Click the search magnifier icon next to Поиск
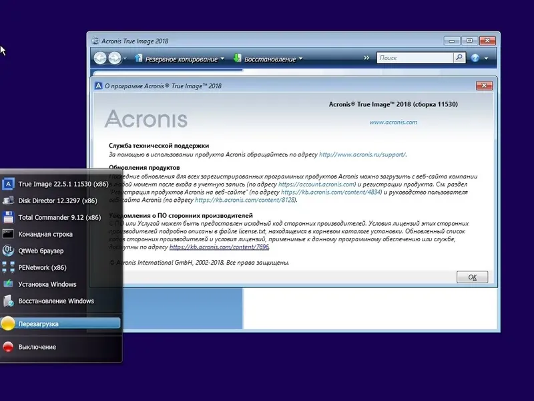This screenshot has height=401, width=534. coord(459,57)
